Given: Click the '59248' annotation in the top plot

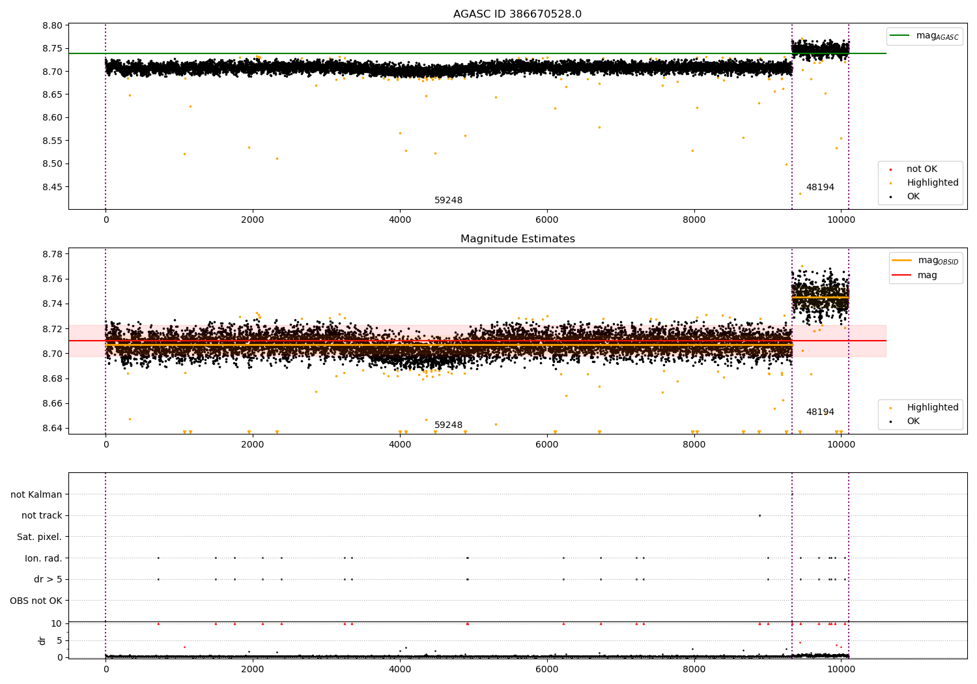Looking at the screenshot, I should point(448,201).
